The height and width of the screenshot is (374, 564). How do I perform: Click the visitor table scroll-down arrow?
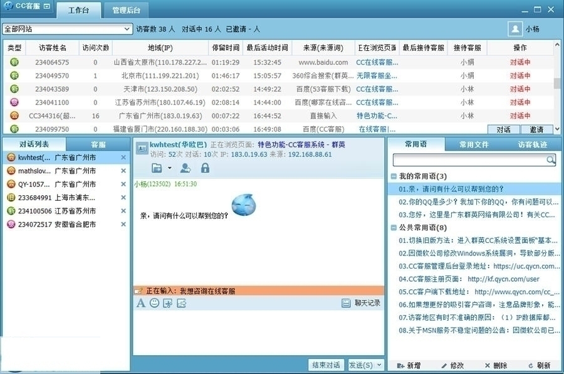tap(557, 129)
